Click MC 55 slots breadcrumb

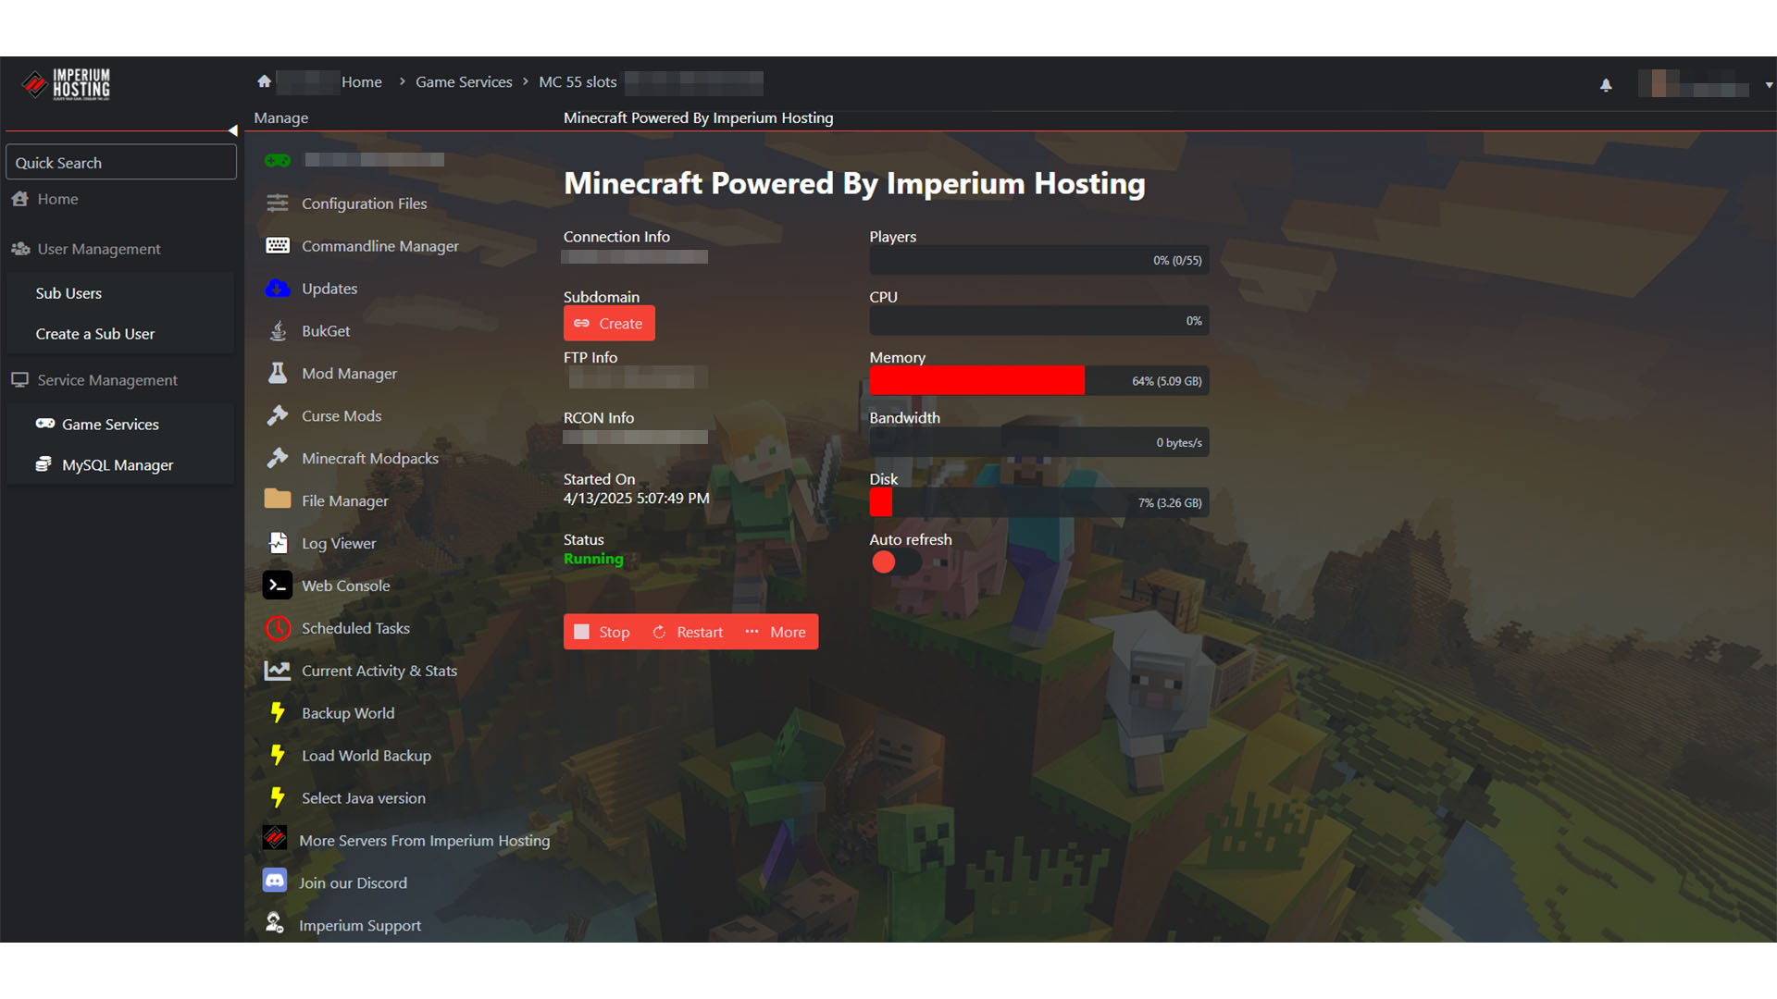[x=578, y=82]
